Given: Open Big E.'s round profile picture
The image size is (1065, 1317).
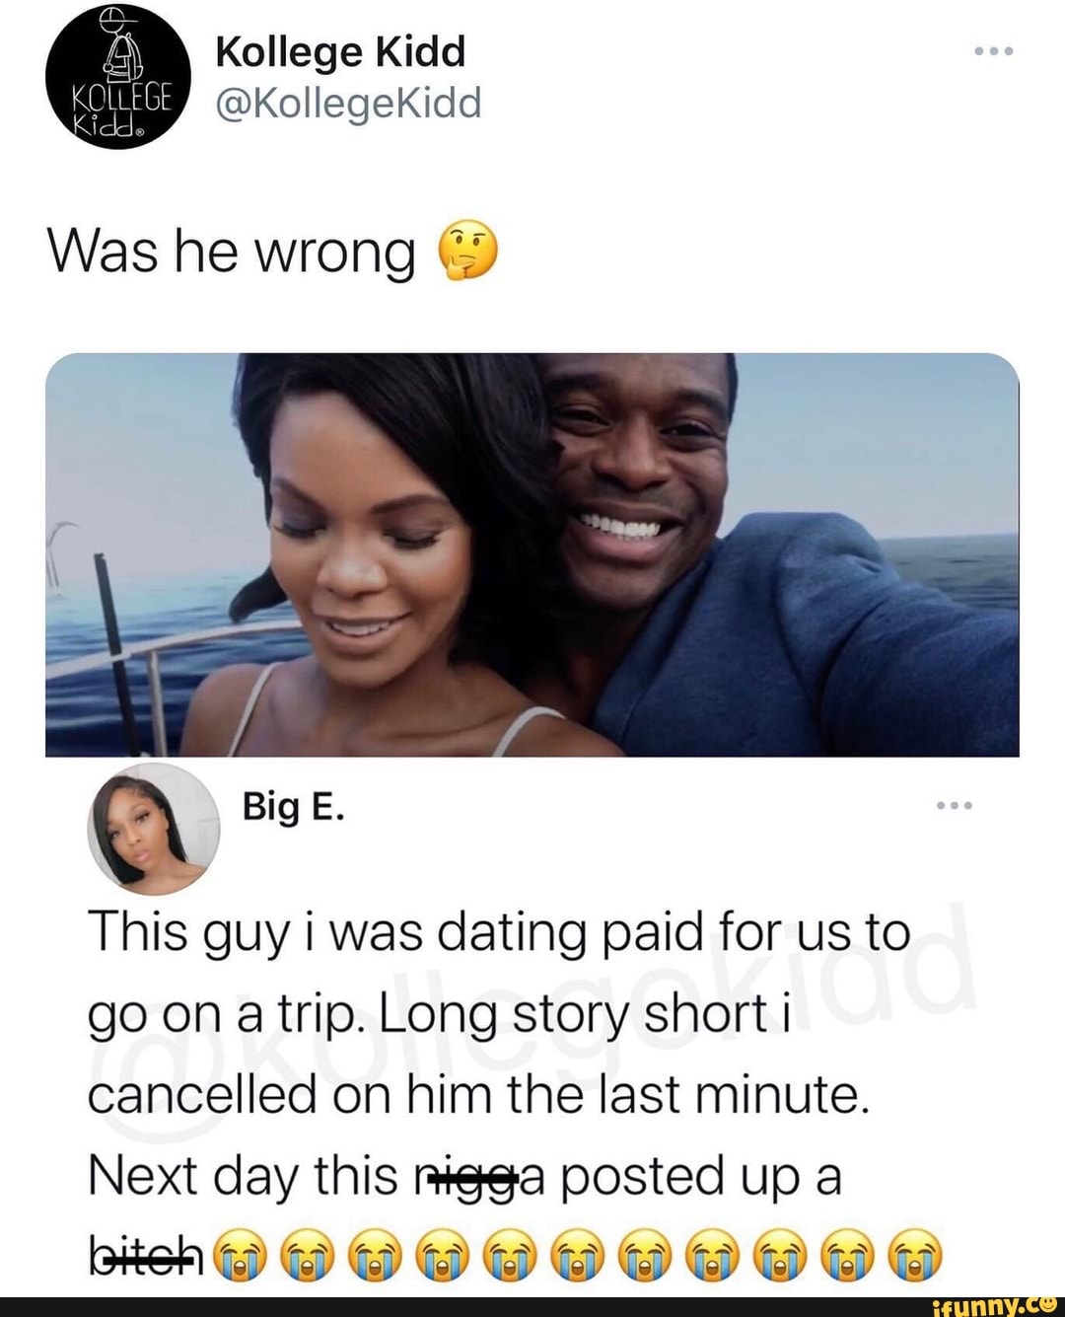Looking at the screenshot, I should coord(153,829).
